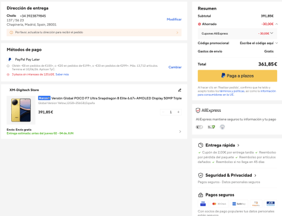Click the red icon beside 3 plazos text
The height and width of the screenshot is (216, 282).
8,74
